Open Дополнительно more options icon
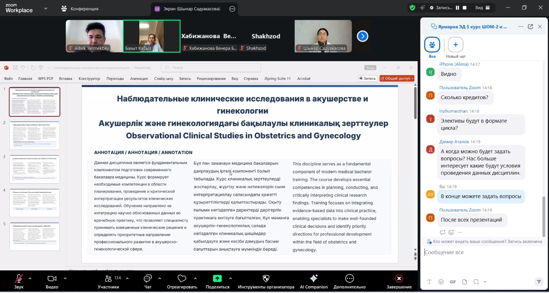 (349, 278)
